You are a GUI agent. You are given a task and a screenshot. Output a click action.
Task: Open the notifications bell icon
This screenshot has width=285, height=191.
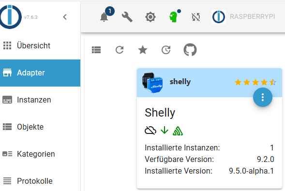tap(104, 17)
